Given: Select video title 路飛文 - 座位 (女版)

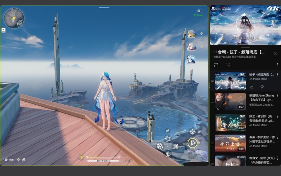Looking at the screenshot, I should pyautogui.click(x=262, y=160).
